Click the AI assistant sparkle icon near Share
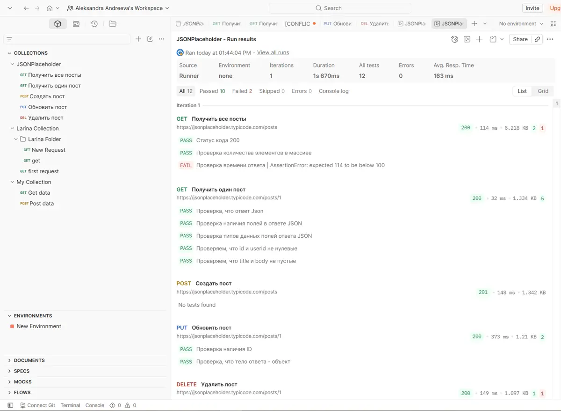 point(454,39)
